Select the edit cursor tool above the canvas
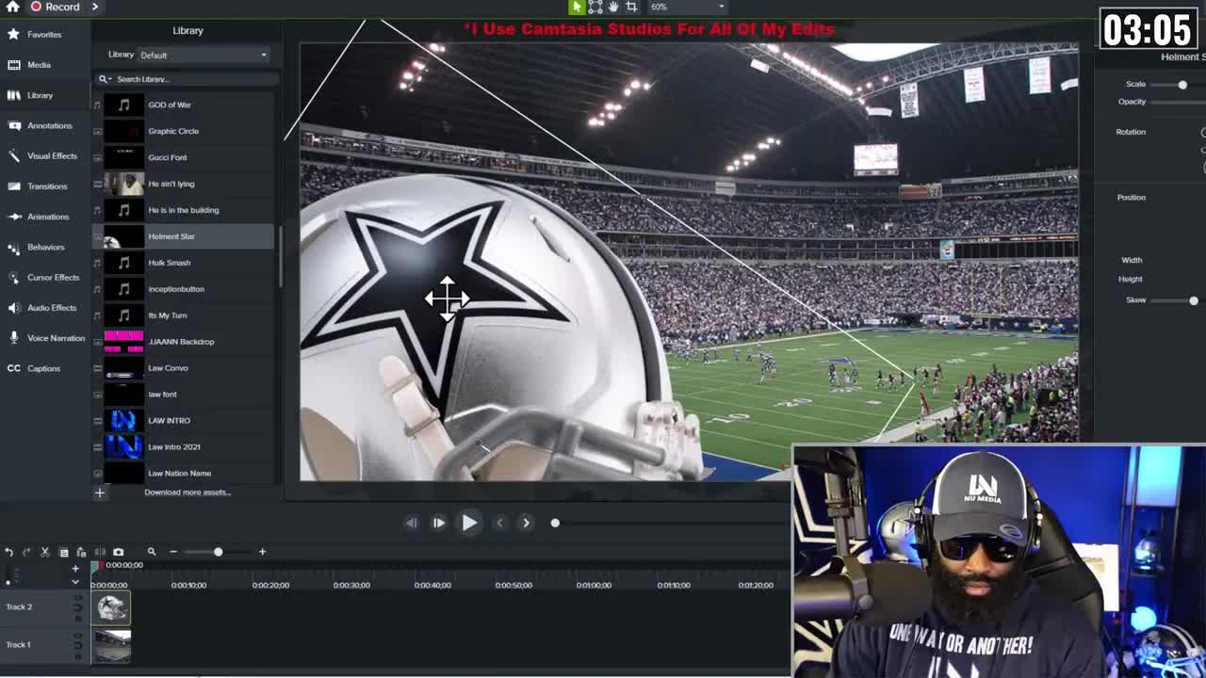 point(579,7)
